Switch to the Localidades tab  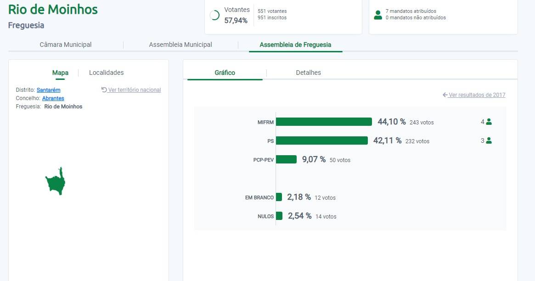106,73
